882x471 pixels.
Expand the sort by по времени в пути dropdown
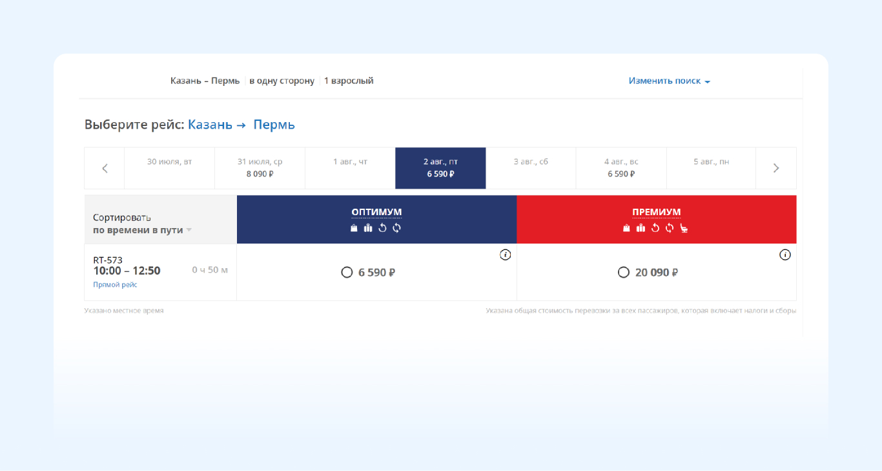click(143, 230)
